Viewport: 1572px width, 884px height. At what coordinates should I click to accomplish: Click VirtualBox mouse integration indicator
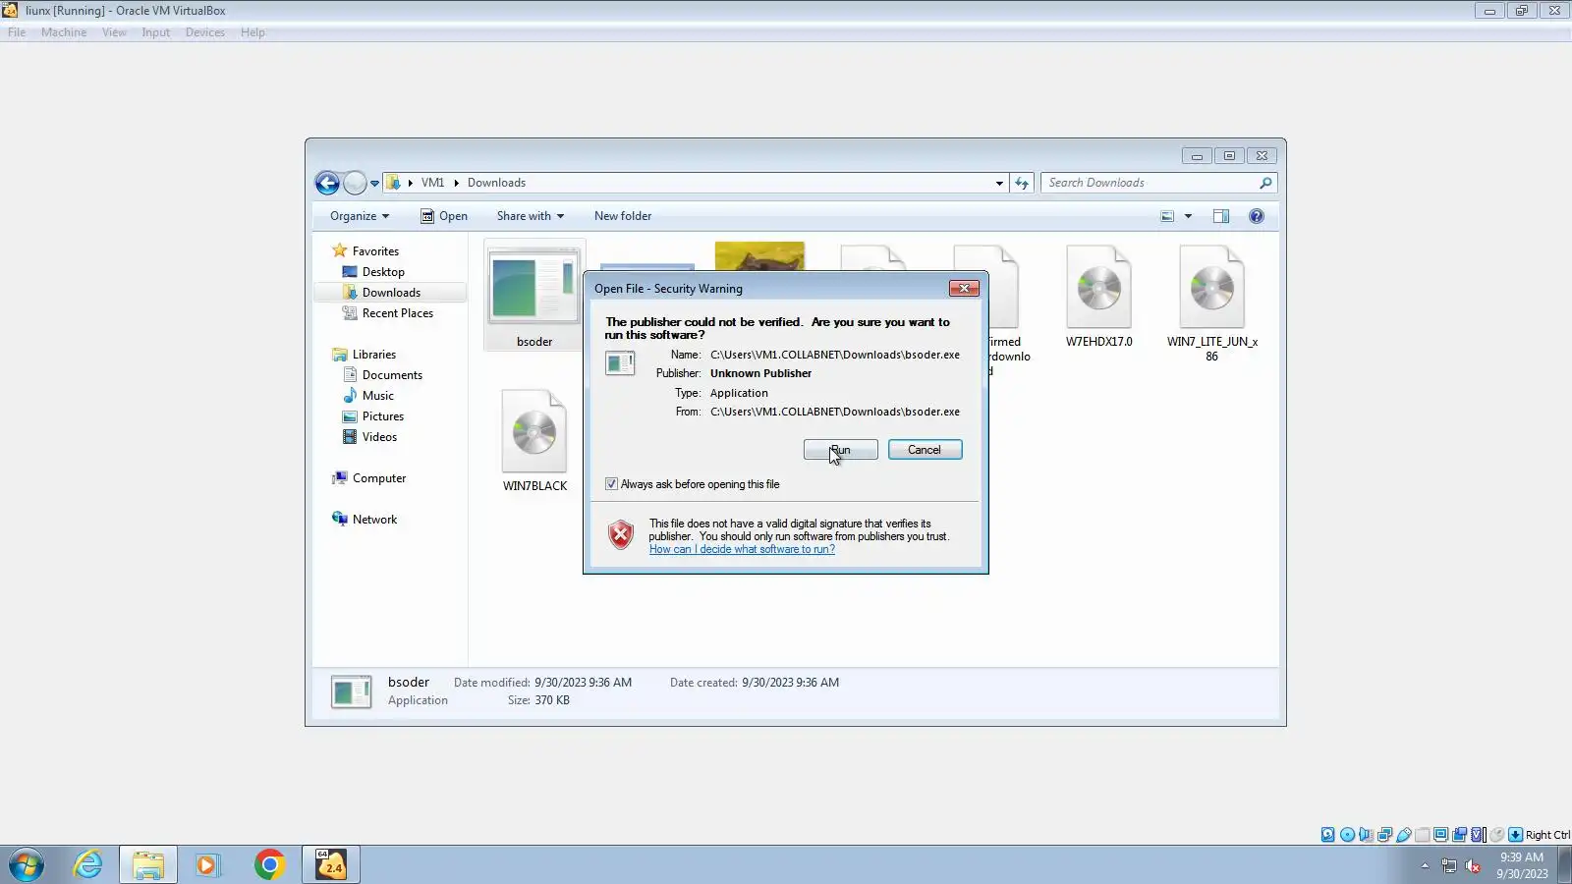(x=1497, y=835)
